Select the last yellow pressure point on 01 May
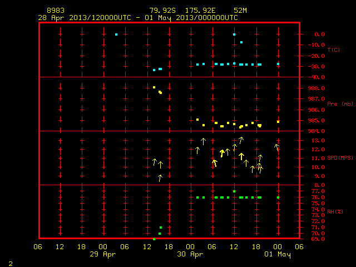The width and height of the screenshot is (356, 267). 278,122
